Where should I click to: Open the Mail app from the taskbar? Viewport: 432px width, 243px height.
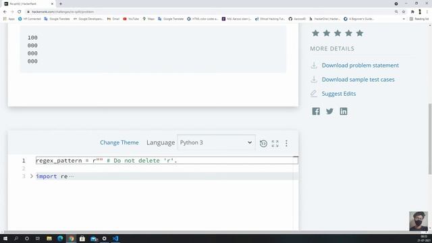click(94, 238)
